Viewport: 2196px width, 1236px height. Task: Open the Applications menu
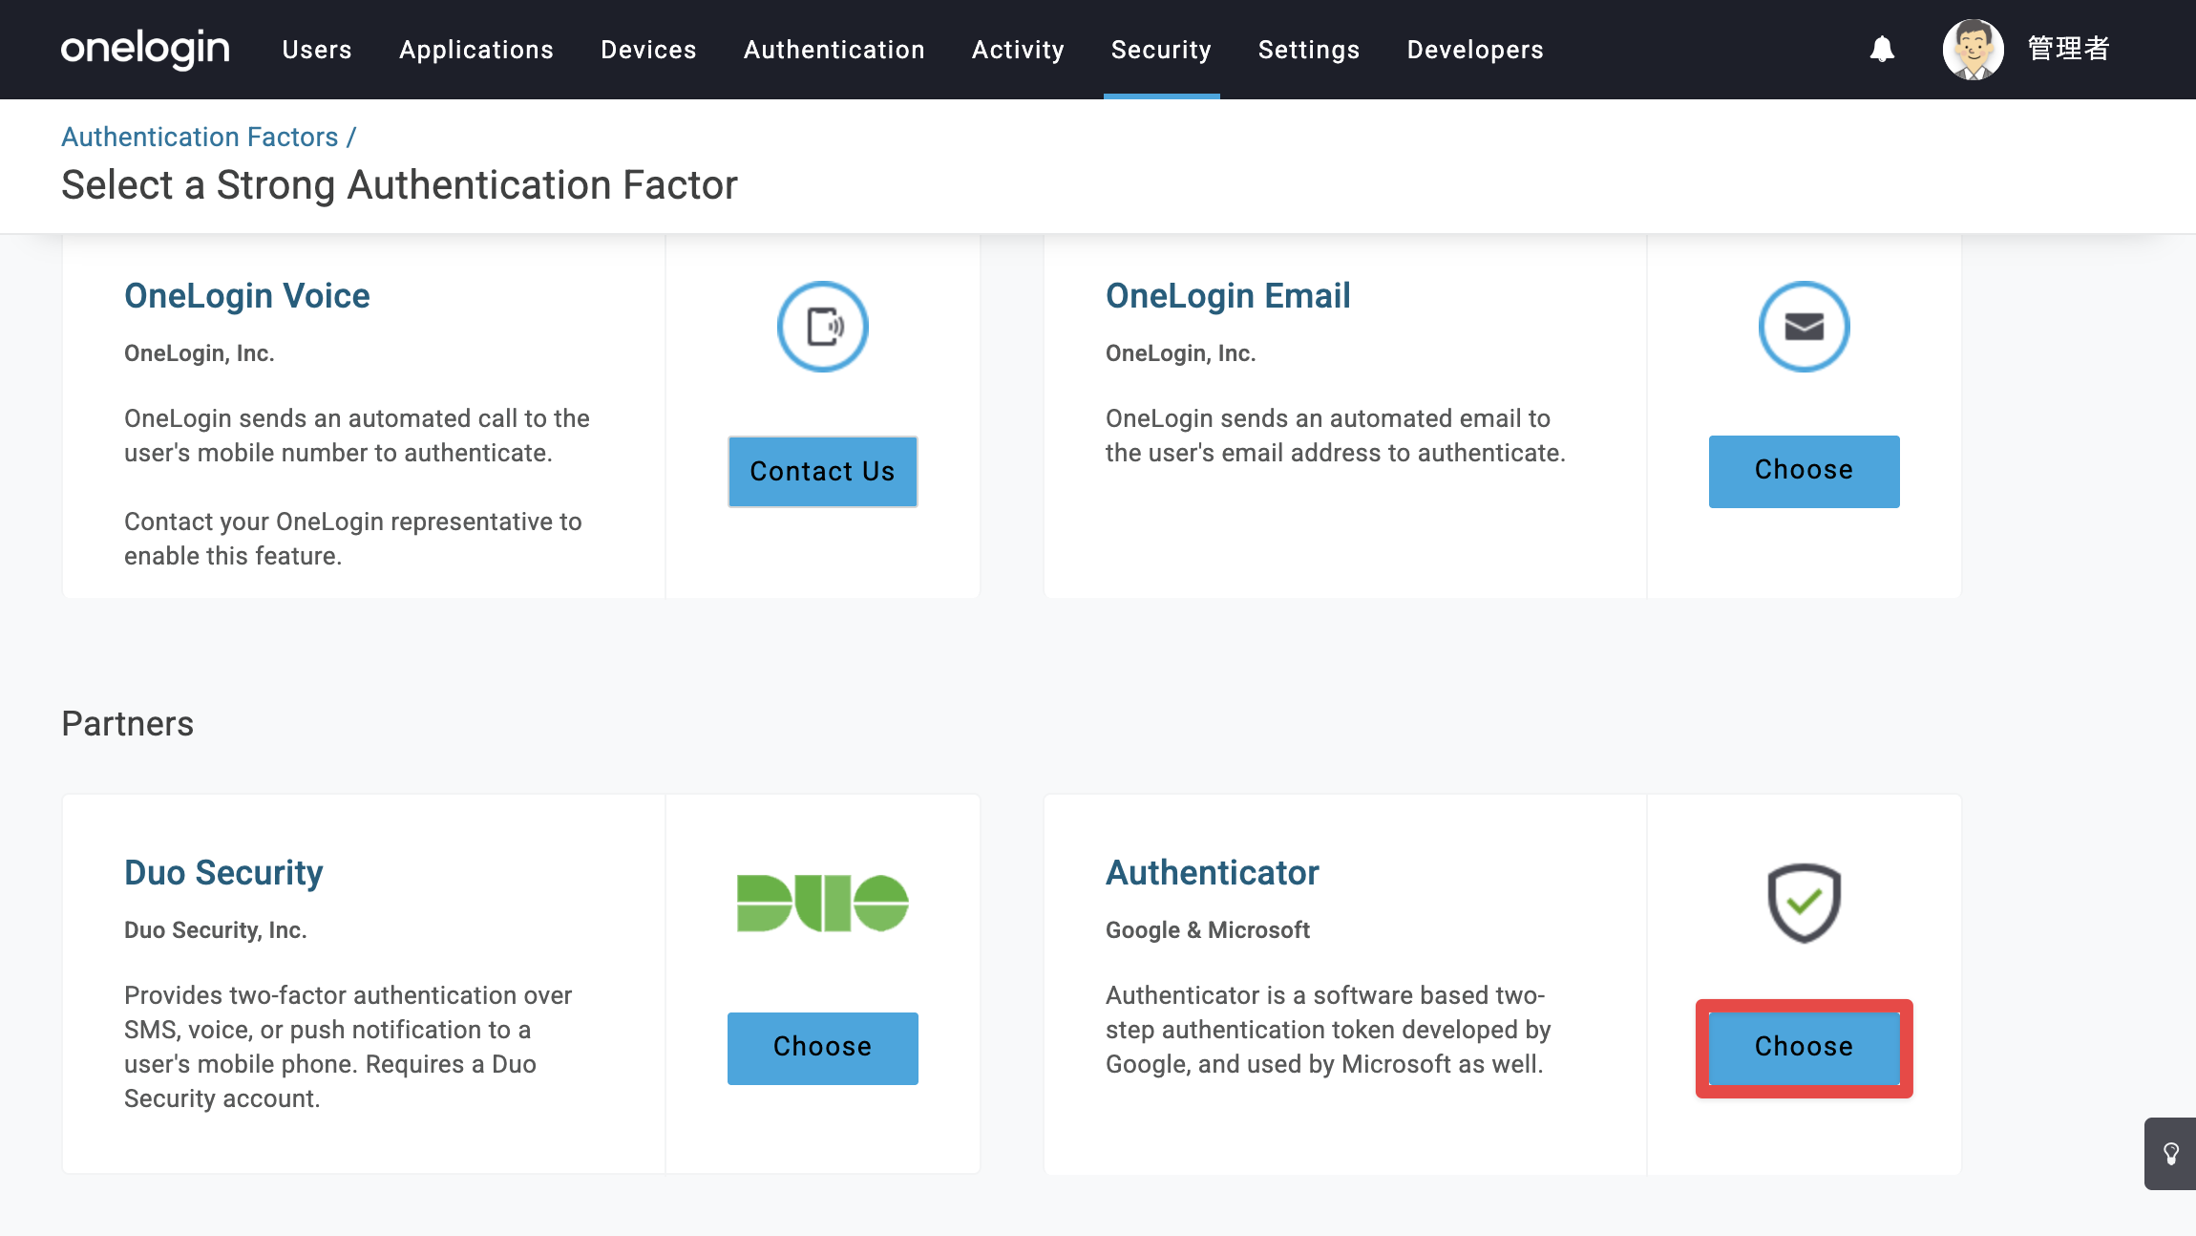click(476, 50)
